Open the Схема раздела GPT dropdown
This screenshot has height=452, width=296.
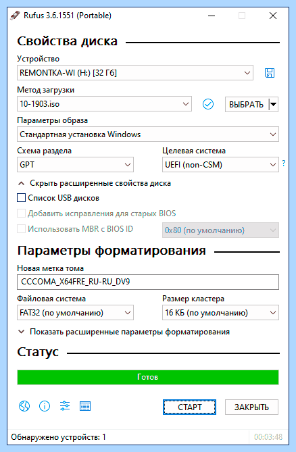pyautogui.click(x=75, y=165)
